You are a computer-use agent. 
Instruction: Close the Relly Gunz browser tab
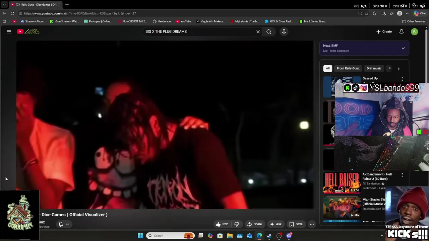click(x=59, y=4)
